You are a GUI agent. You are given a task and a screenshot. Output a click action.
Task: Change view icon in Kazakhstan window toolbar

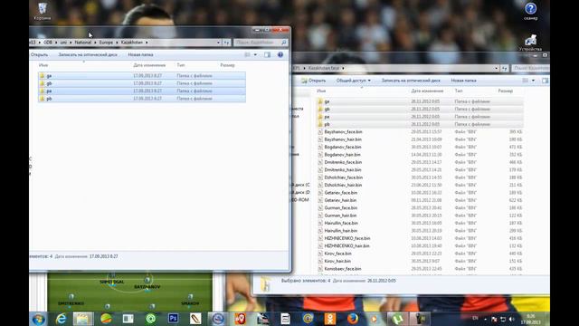click(x=247, y=54)
